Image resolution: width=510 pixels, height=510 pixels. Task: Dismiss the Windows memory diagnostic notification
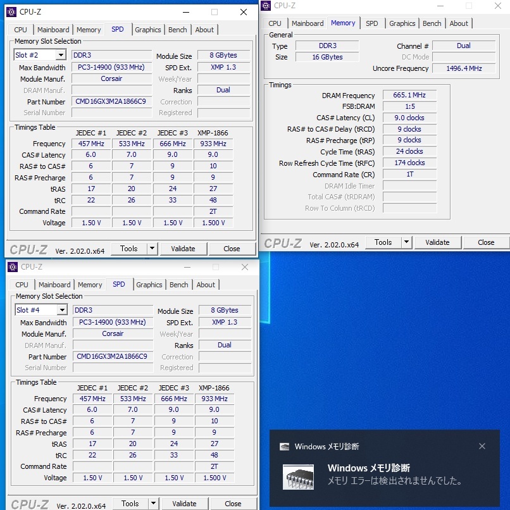click(482, 446)
